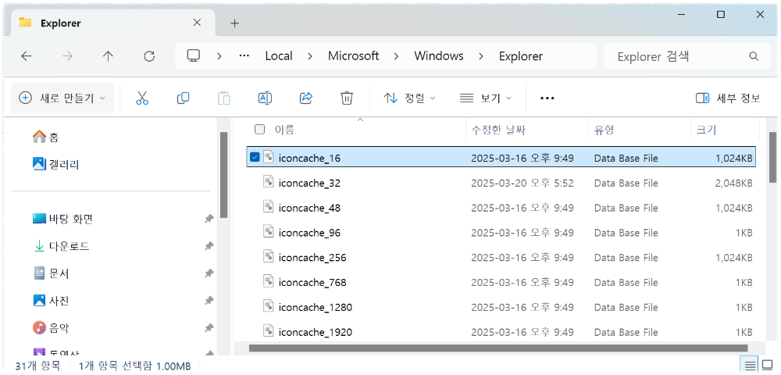Open the 정렬 sort dropdown
The width and height of the screenshot is (781, 375).
tap(410, 98)
